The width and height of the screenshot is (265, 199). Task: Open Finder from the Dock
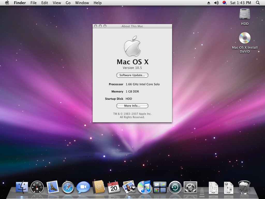[22, 187]
